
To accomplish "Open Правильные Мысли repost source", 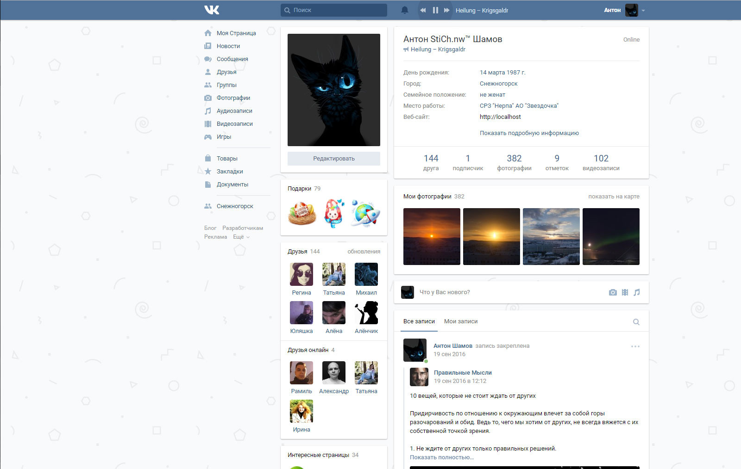I will click(x=463, y=373).
